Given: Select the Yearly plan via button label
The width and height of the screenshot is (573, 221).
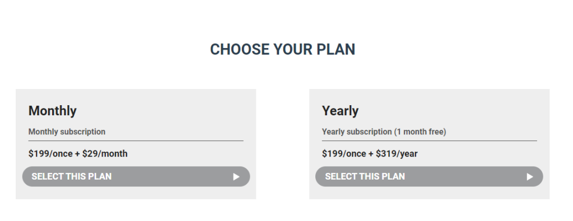Looking at the screenshot, I should 365,176.
